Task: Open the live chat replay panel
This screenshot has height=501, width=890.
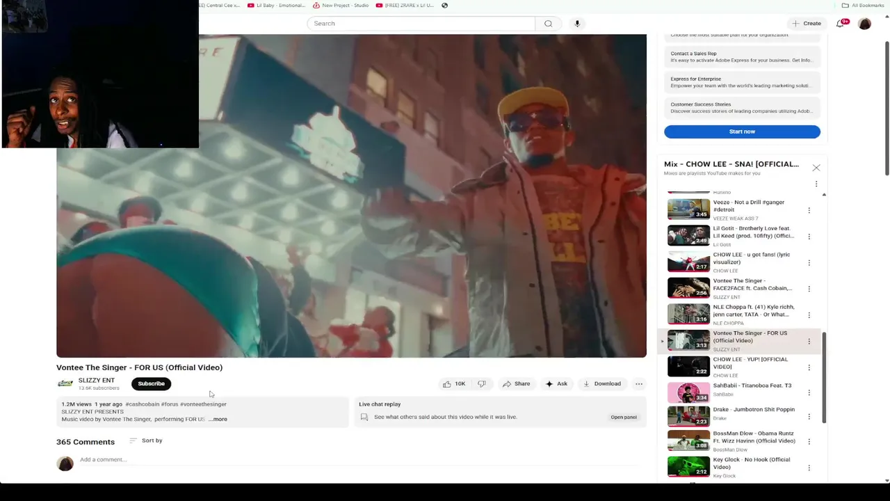Action: pos(624,417)
